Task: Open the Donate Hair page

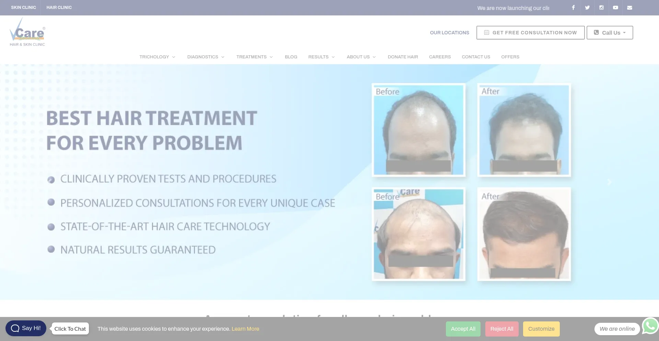Action: pos(403,57)
